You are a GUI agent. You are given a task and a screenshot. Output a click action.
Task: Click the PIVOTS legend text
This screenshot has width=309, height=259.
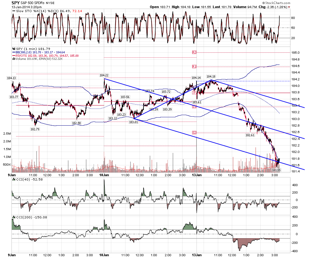tap(47, 56)
